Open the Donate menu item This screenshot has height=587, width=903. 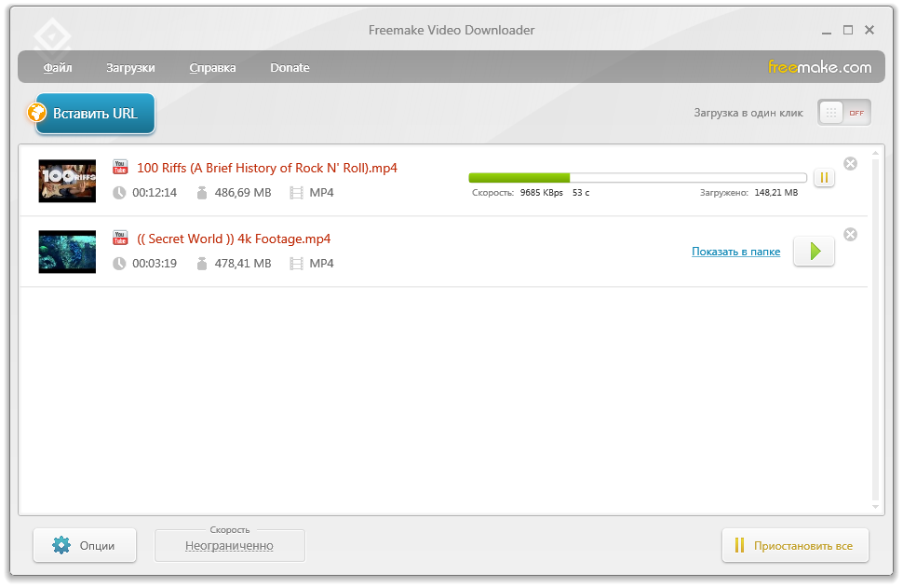290,67
